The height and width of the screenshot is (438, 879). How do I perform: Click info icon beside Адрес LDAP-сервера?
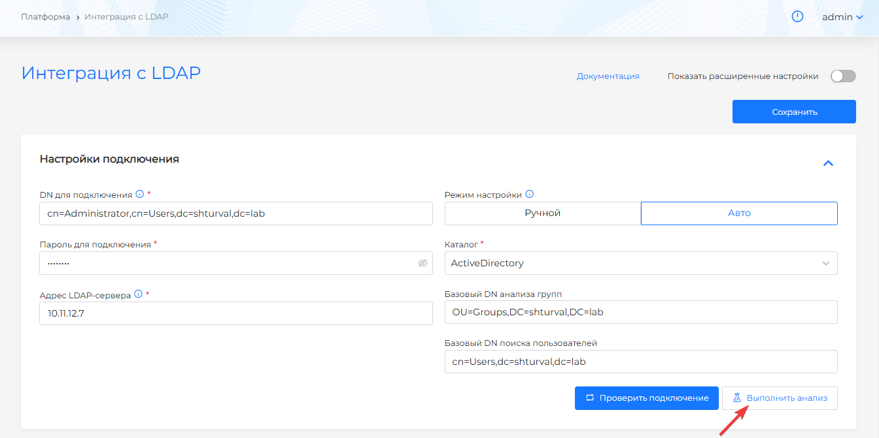click(138, 294)
